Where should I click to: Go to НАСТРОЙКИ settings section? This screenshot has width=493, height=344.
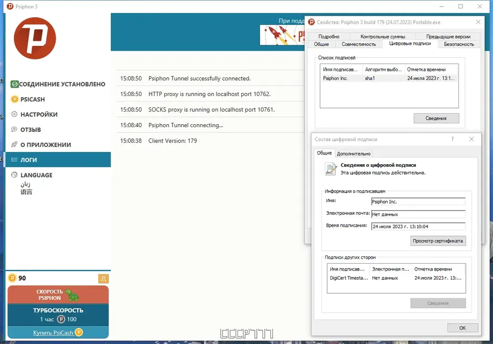[58, 114]
